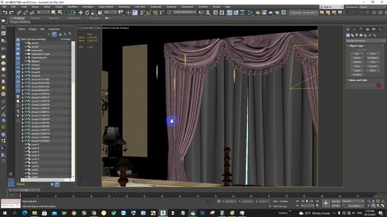Select the Lights category in Create panel
The image size is (387, 217).
pyautogui.click(x=357, y=36)
